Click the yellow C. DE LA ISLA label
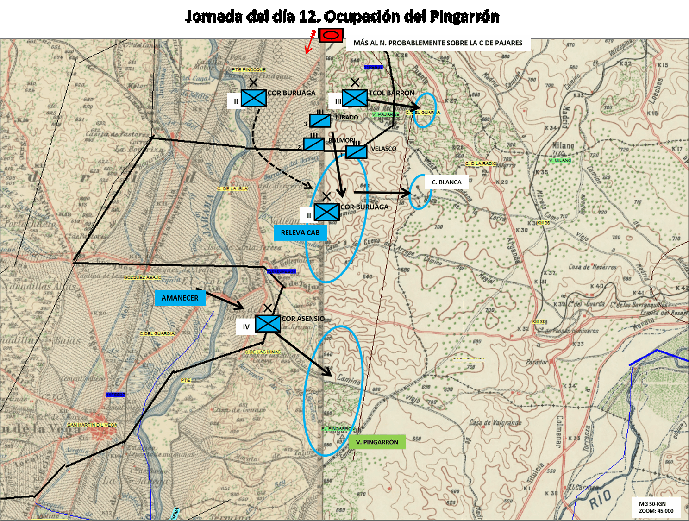The height and width of the screenshot is (521, 689). coord(232,188)
